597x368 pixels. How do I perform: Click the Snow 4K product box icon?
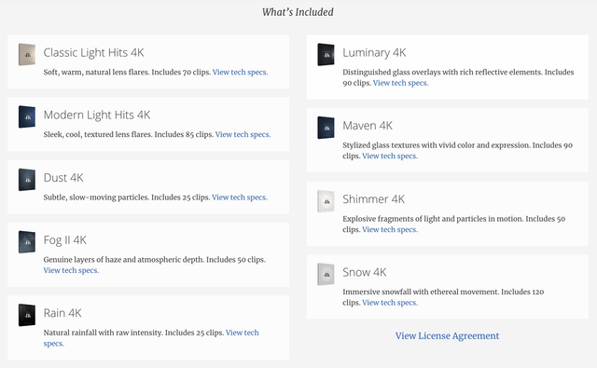tap(326, 274)
